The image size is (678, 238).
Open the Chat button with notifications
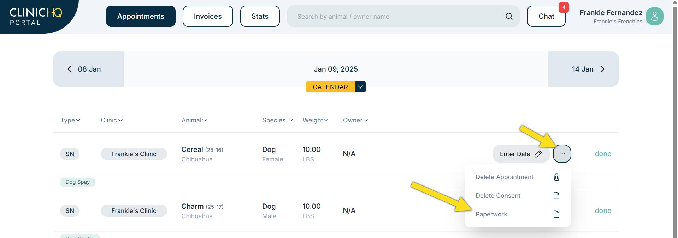546,16
